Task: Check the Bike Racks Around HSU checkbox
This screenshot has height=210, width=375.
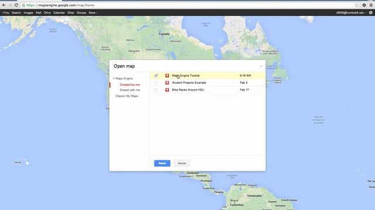Action: 156,90
